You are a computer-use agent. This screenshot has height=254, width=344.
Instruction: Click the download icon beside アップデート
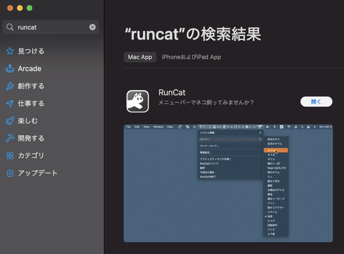pyautogui.click(x=10, y=173)
